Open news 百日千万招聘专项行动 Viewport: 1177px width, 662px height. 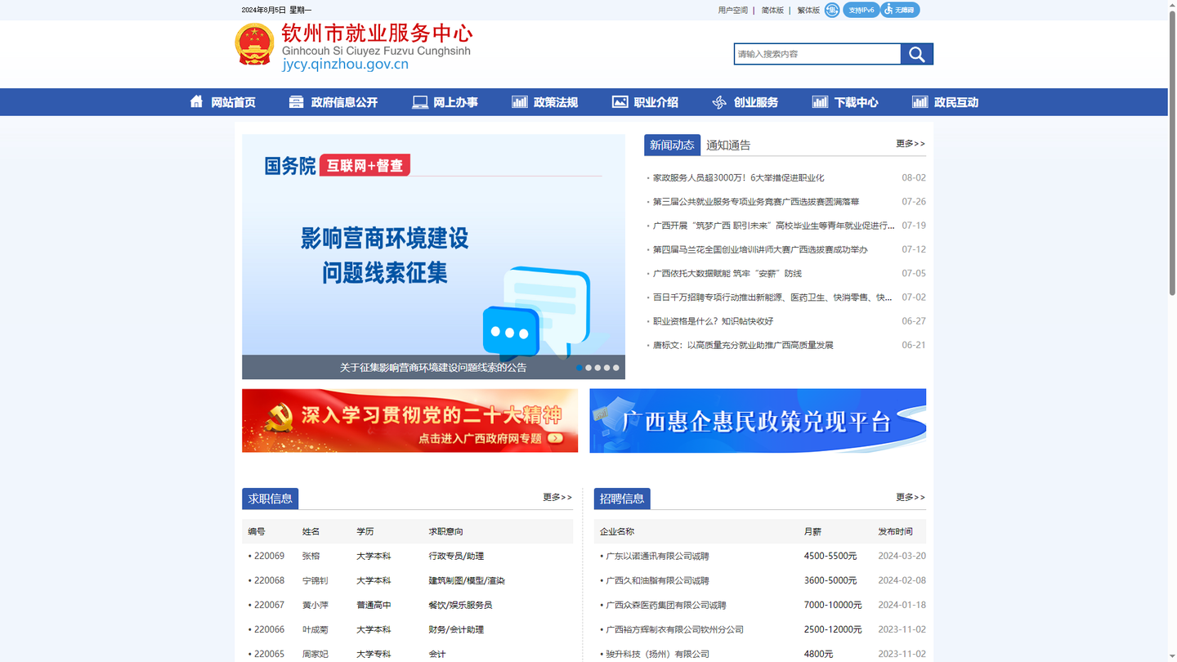(x=772, y=297)
